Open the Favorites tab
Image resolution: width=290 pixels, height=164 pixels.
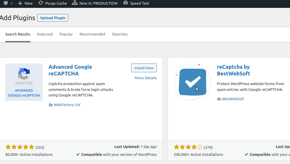click(x=120, y=34)
